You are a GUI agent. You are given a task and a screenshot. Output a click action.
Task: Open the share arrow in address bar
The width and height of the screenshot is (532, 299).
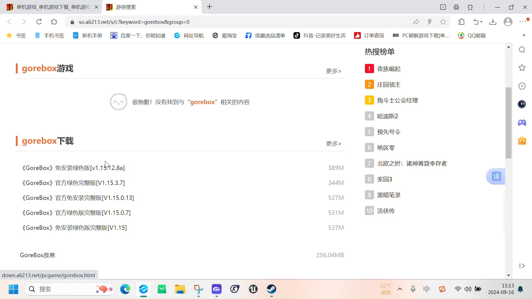click(416, 22)
